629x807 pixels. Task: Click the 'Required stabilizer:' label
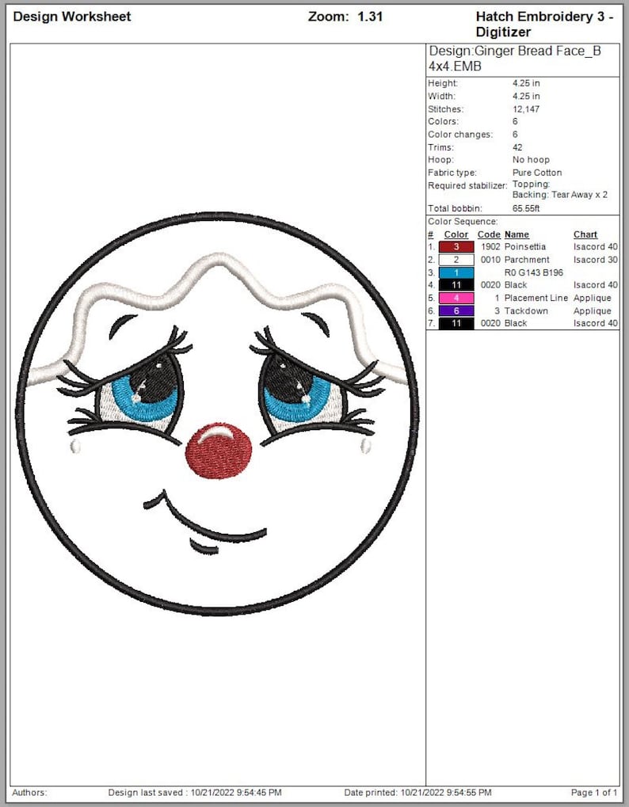[x=467, y=185]
